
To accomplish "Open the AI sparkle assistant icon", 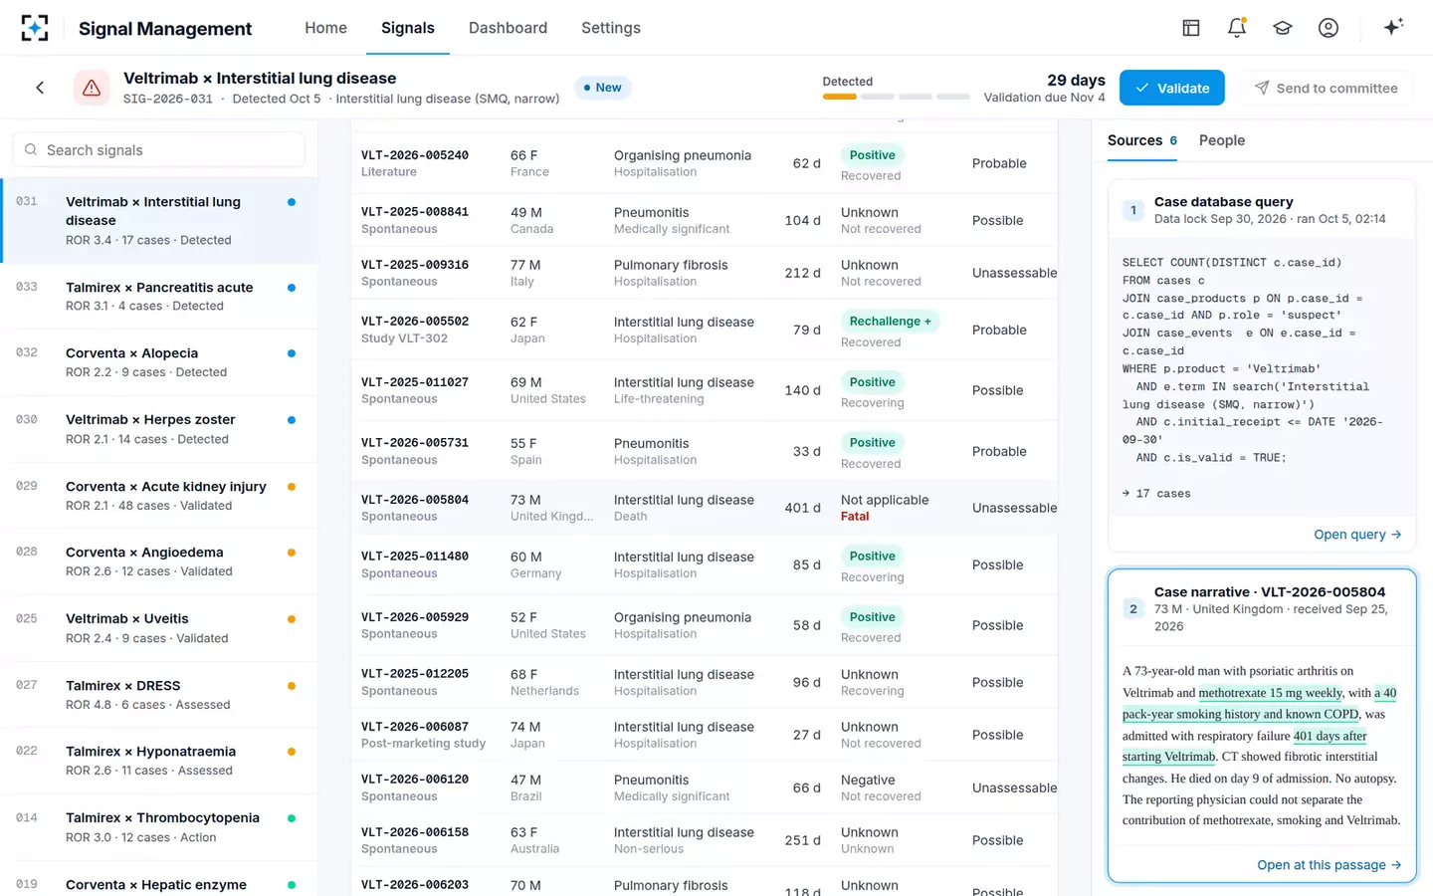I will tap(1393, 27).
